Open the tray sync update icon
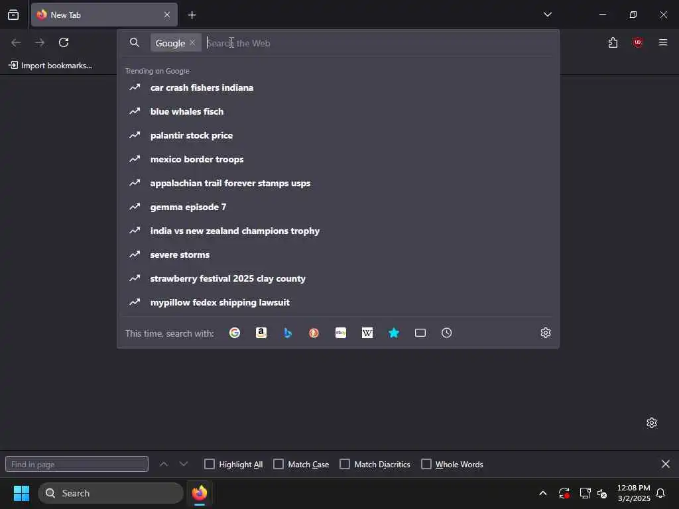679x509 pixels. [564, 493]
